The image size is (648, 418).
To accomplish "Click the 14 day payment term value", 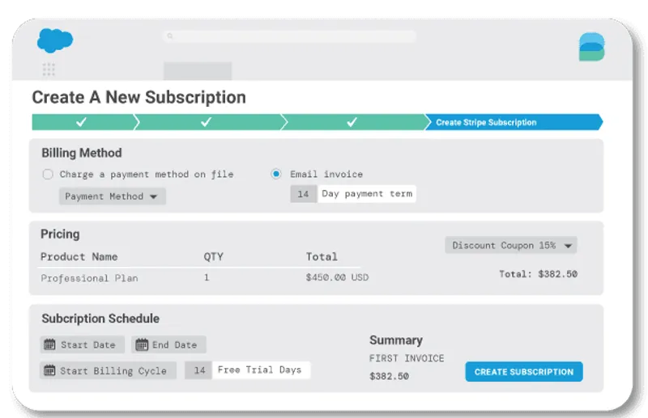I will [303, 194].
